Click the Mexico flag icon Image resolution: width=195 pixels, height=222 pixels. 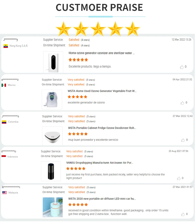pos(4,85)
